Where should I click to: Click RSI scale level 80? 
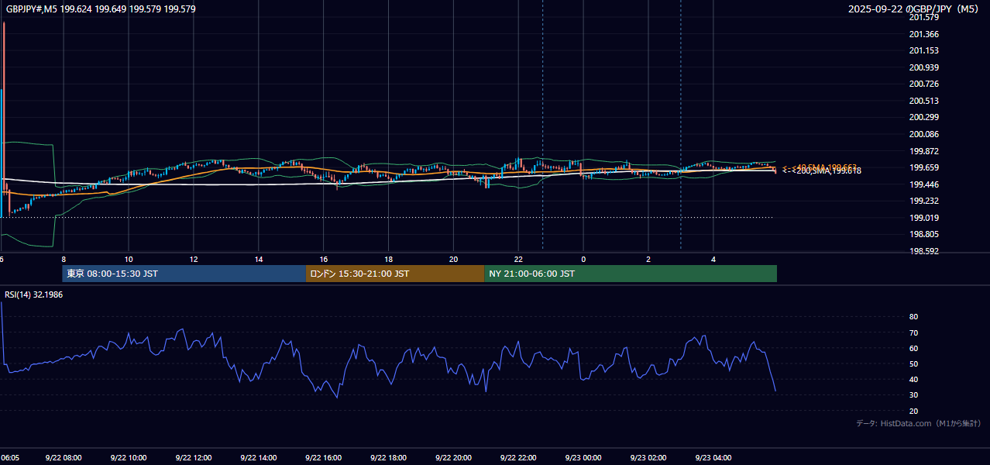914,317
